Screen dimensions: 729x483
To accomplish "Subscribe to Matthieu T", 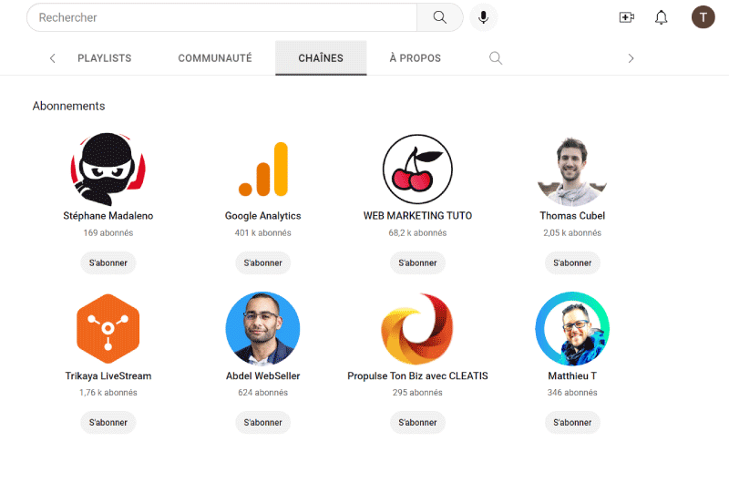I will [x=572, y=422].
